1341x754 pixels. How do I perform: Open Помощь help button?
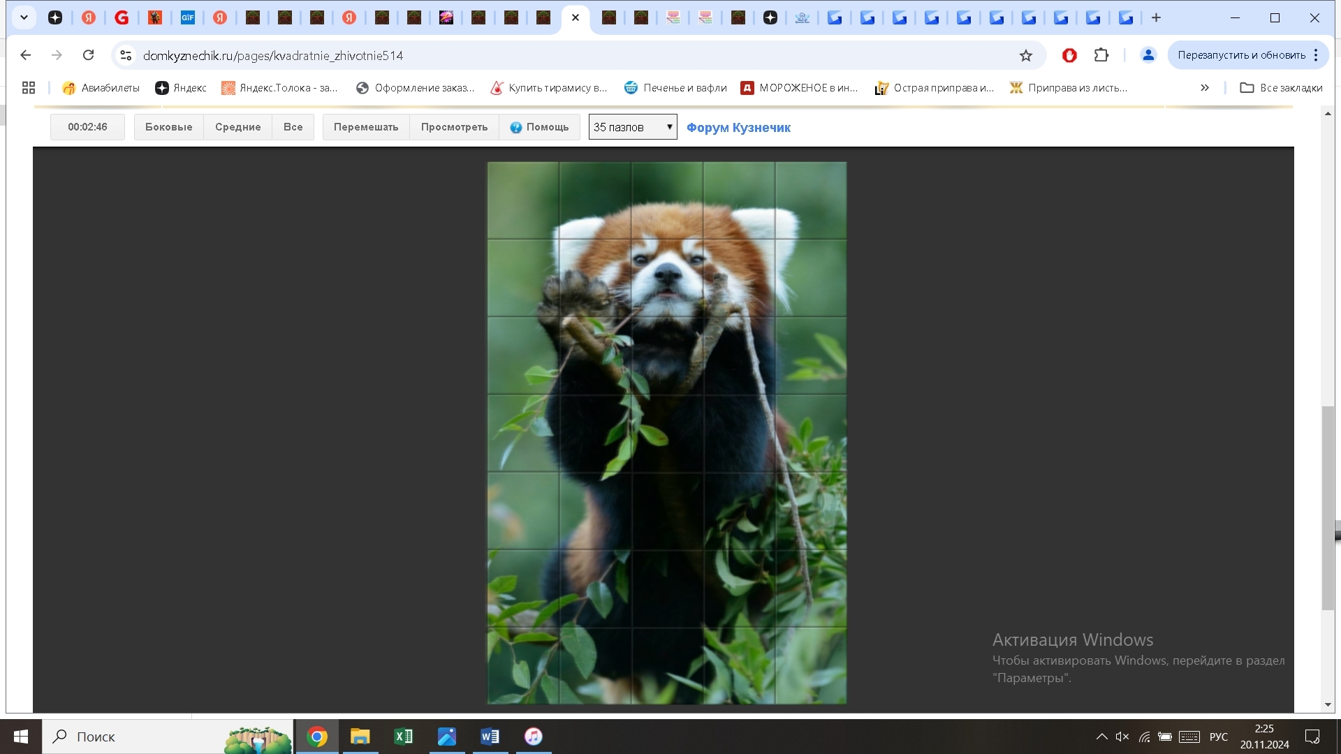[539, 127]
